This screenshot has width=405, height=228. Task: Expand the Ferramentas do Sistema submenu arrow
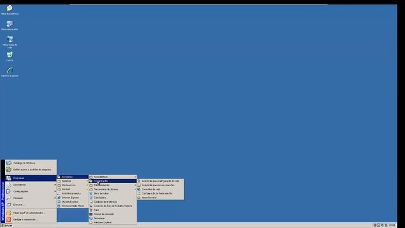[x=135, y=189]
